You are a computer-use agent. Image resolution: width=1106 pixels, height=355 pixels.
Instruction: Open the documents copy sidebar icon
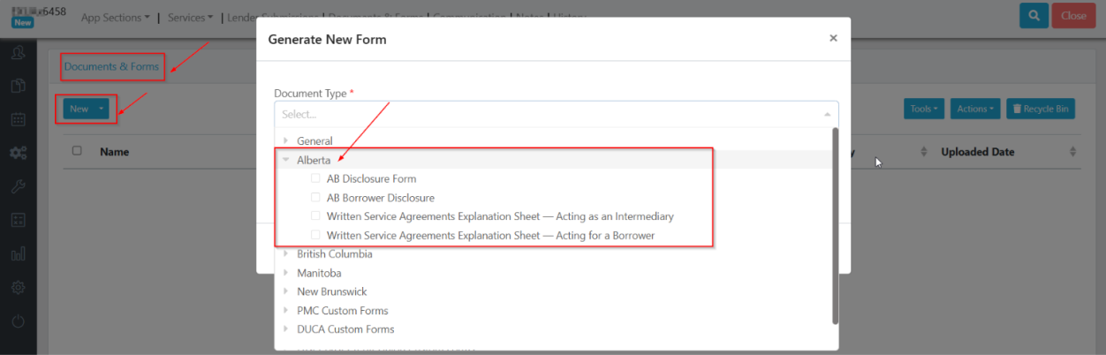(x=18, y=86)
